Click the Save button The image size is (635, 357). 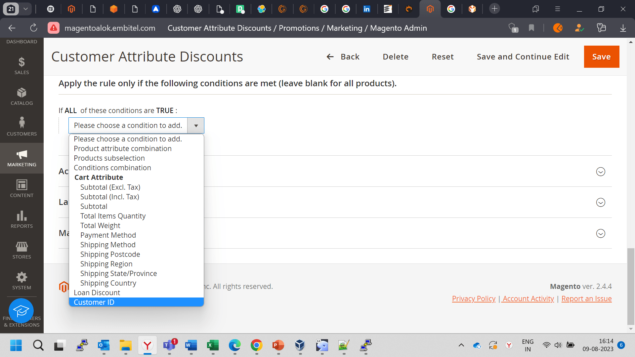coord(601,57)
